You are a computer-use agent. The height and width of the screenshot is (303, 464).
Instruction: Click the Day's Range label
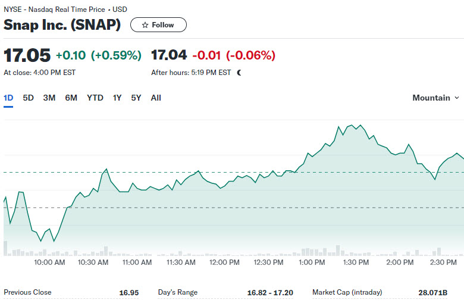[177, 292]
